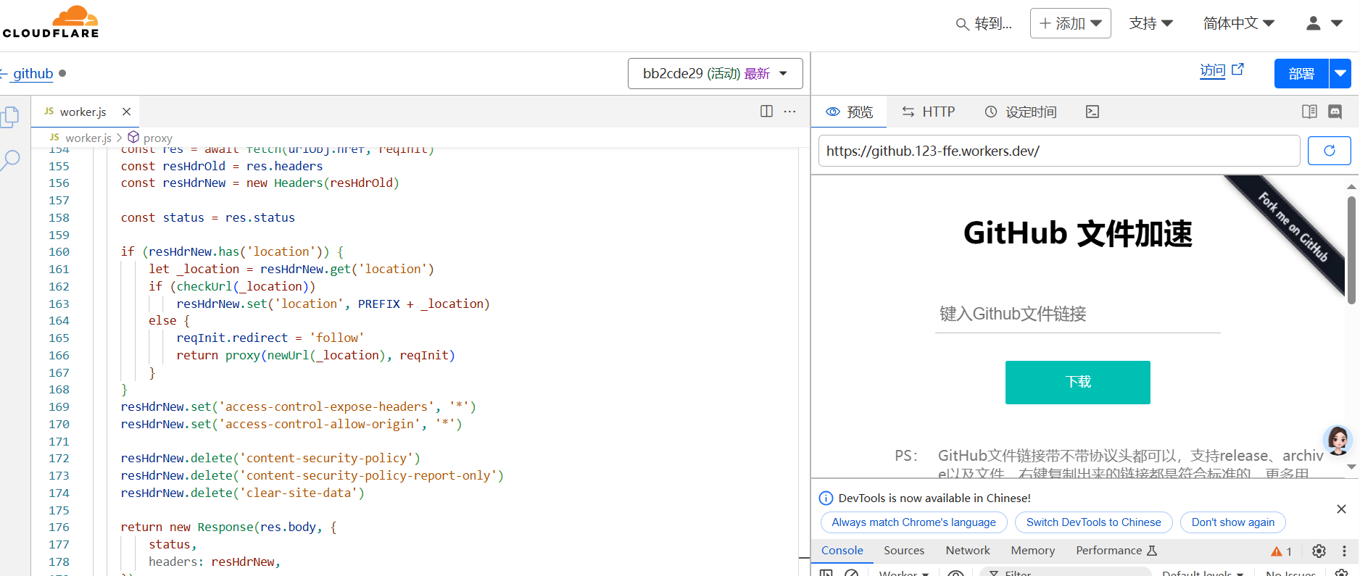
Task: Open the file explorer icon in sidebar
Action: click(10, 117)
